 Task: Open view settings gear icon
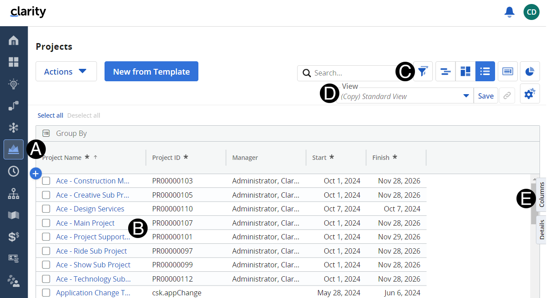pyautogui.click(x=530, y=94)
